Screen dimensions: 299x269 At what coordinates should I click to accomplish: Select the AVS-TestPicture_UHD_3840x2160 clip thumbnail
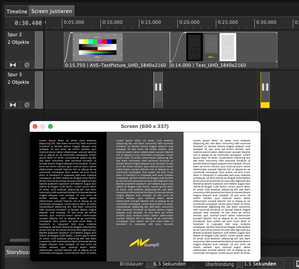coord(98,47)
